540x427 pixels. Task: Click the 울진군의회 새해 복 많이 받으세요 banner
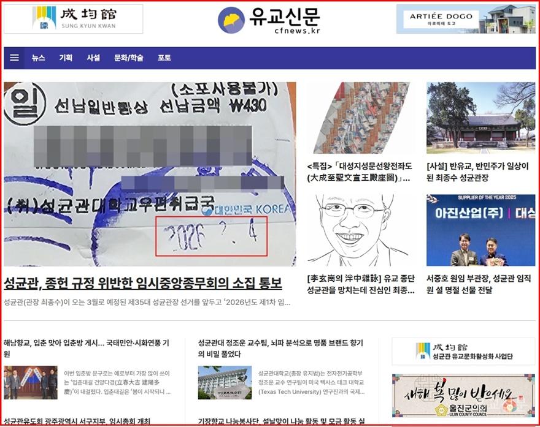pyautogui.click(x=463, y=396)
